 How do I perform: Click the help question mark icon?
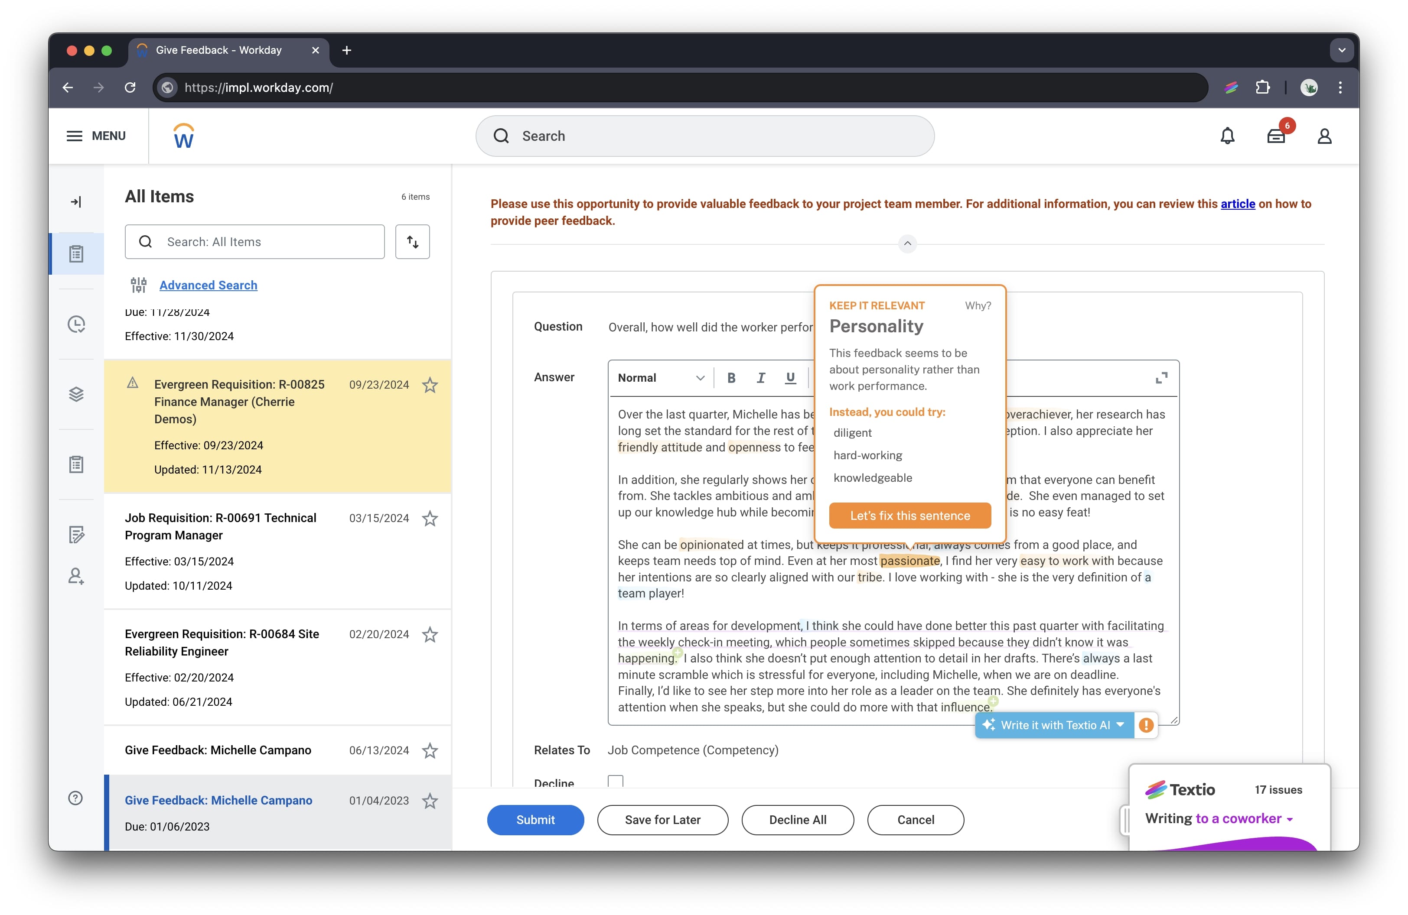click(76, 797)
